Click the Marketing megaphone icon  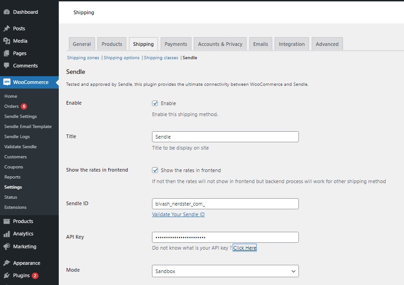[6, 246]
